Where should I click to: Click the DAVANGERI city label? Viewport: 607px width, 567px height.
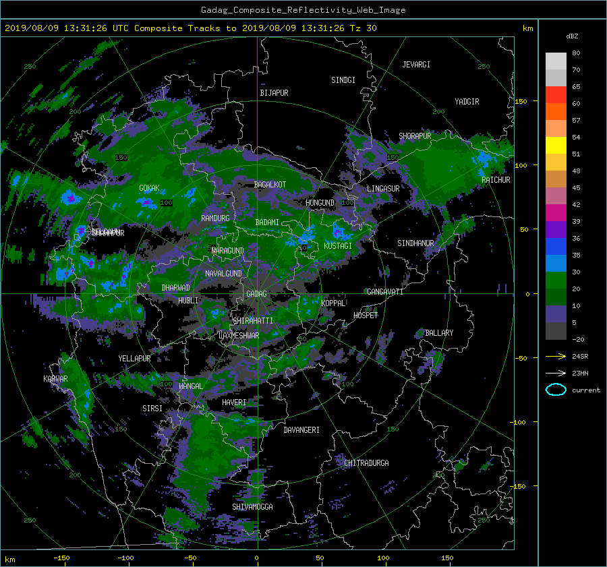pos(301,430)
